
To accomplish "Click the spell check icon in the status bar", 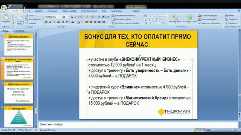I will click(36, 130).
